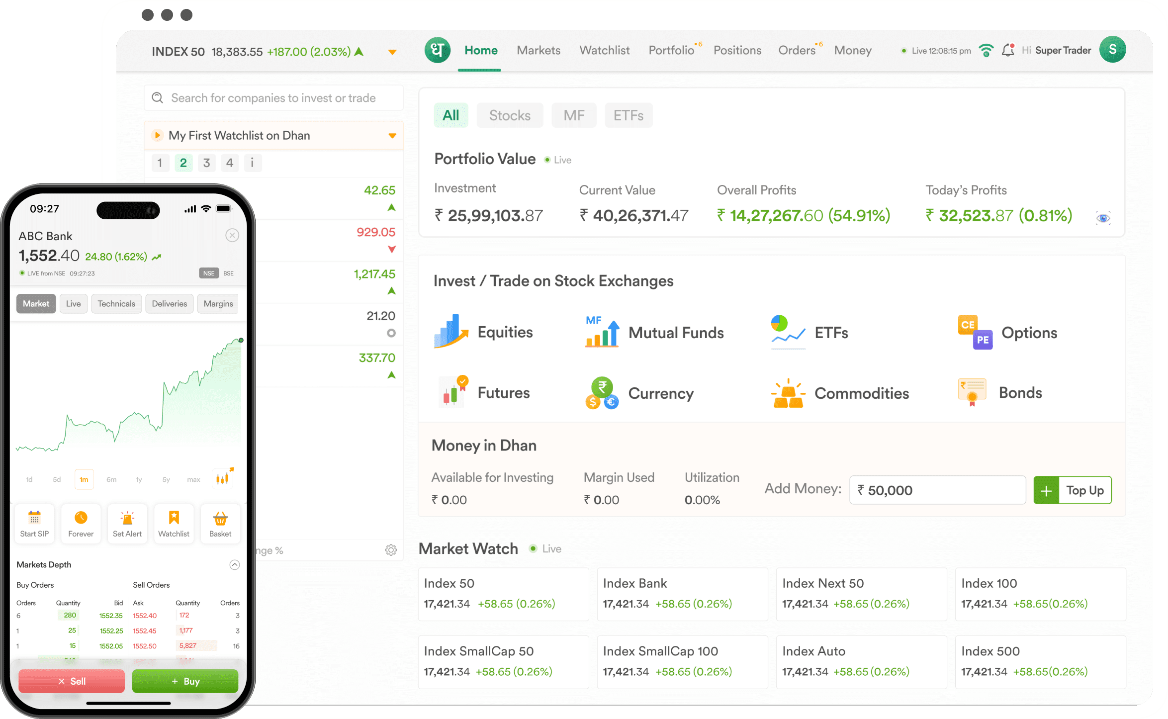The width and height of the screenshot is (1168, 719).
Task: Click the wifi connection status icon
Action: tap(986, 50)
